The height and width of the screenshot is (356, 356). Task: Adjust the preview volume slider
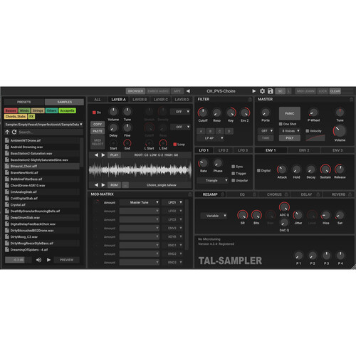(x=19, y=260)
